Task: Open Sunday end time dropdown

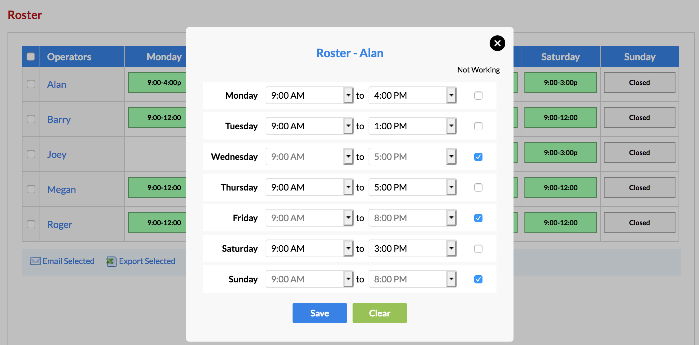Action: [413, 279]
